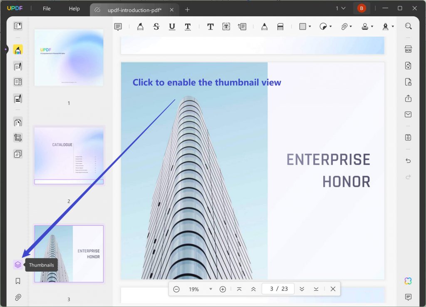Screen dimensions: 426x307
Task: Enable the underline annotation tool
Action: [171, 26]
